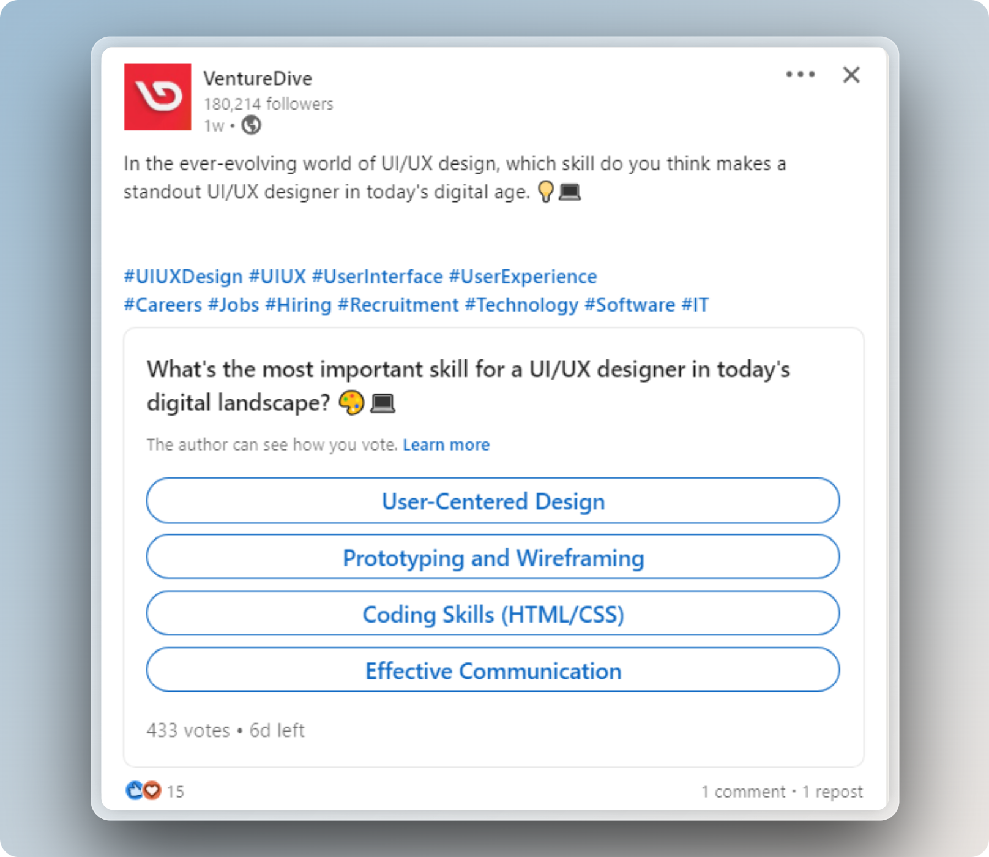
Task: Click the globe visibility icon
Action: click(251, 125)
